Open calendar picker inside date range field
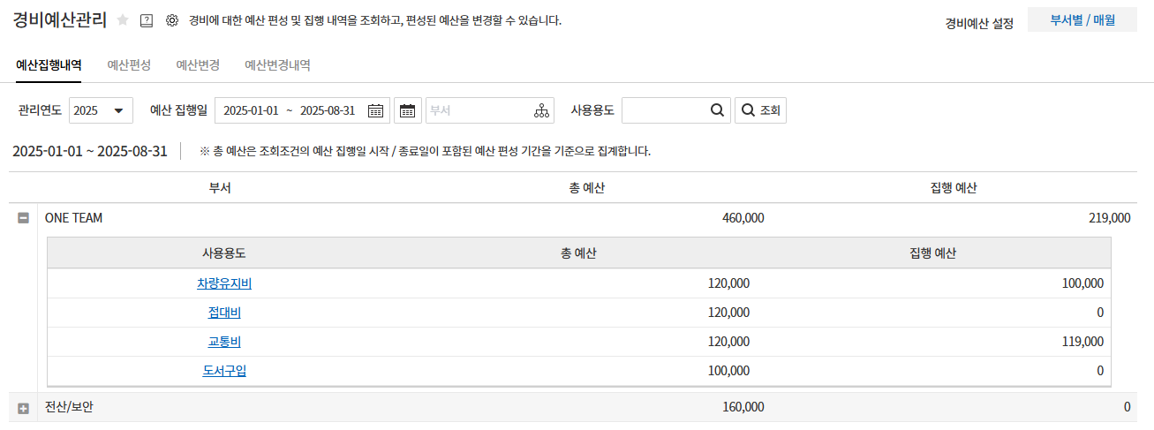Screen dimensions: 1154x430 click(375, 110)
